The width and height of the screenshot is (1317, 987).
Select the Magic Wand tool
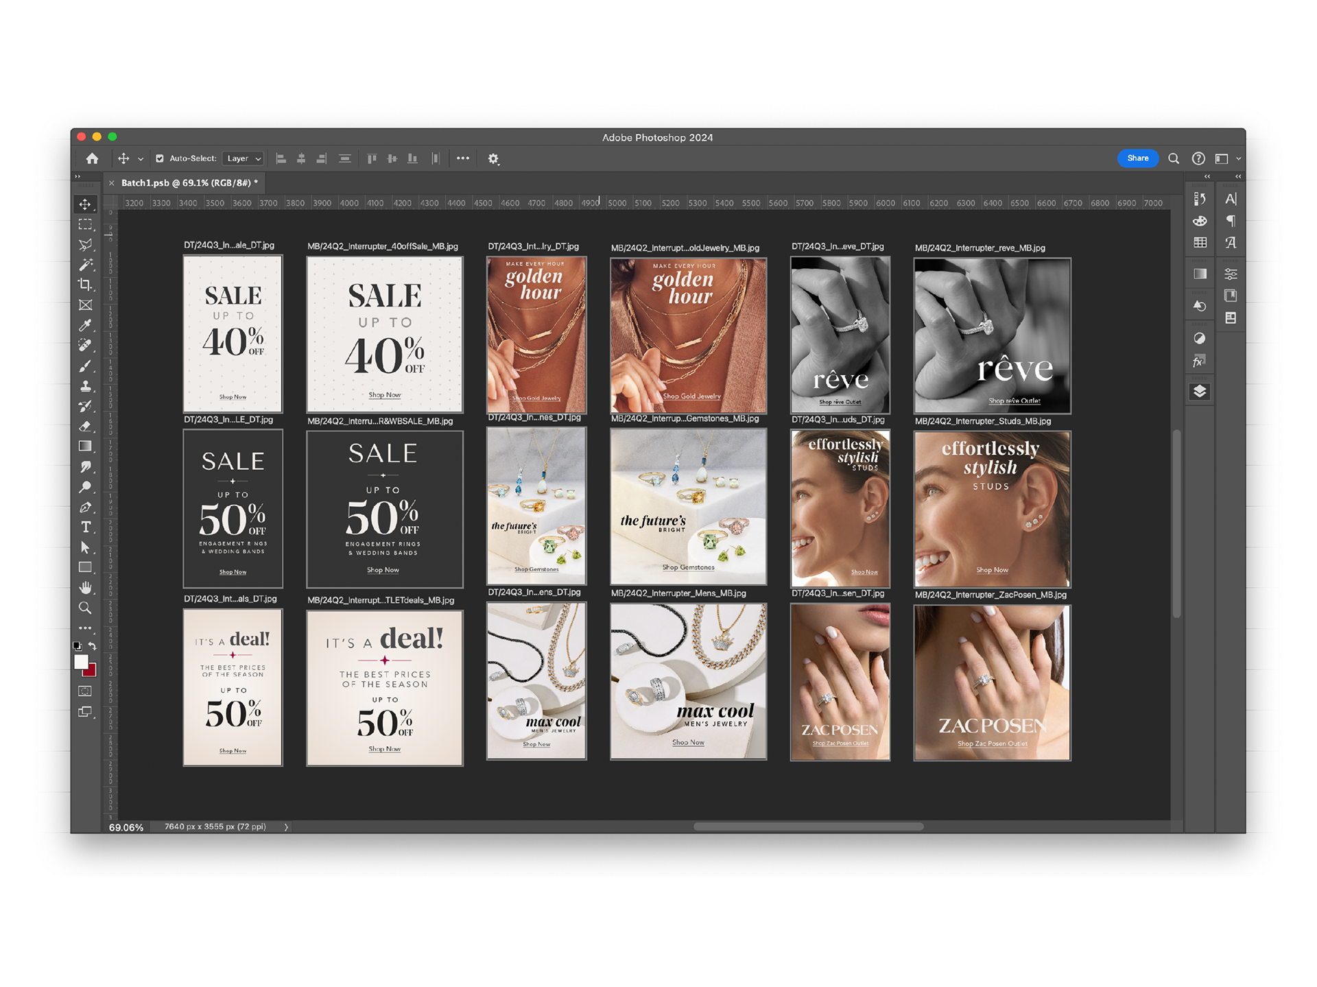(x=85, y=265)
